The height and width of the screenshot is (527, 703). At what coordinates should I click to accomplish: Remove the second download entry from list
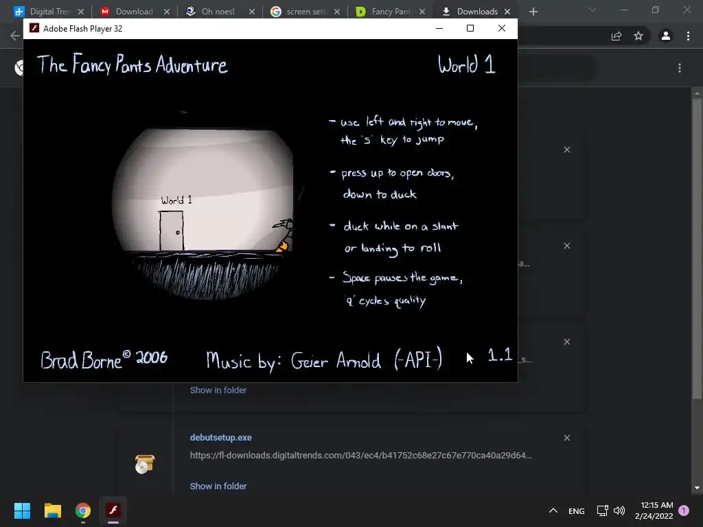[566, 246]
